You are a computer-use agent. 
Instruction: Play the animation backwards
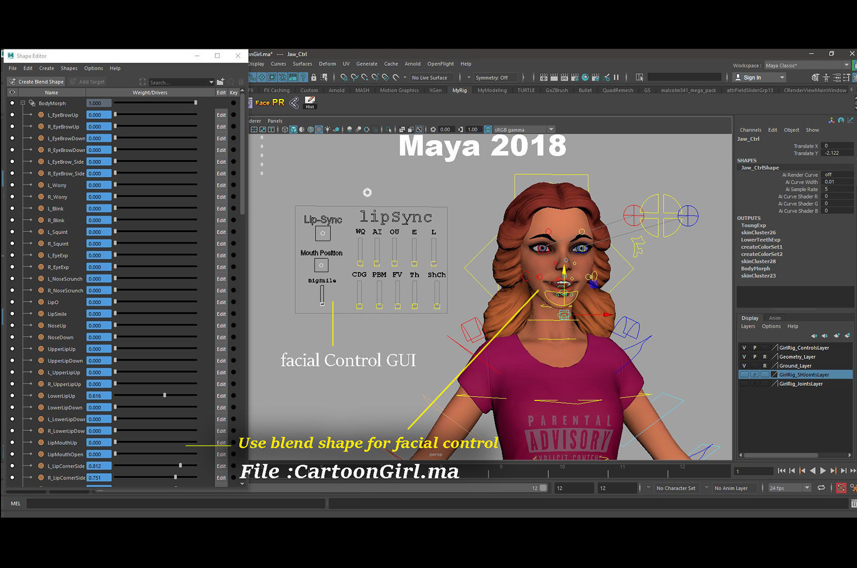click(x=813, y=471)
